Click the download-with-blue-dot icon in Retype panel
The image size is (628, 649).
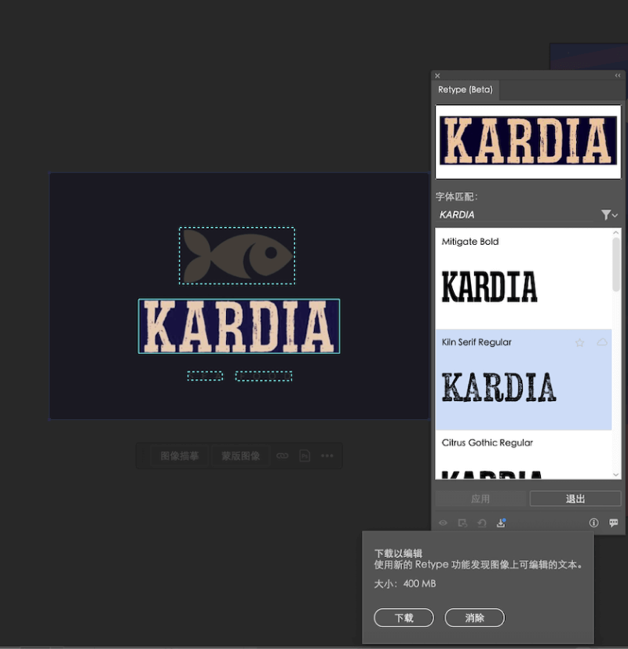(501, 523)
